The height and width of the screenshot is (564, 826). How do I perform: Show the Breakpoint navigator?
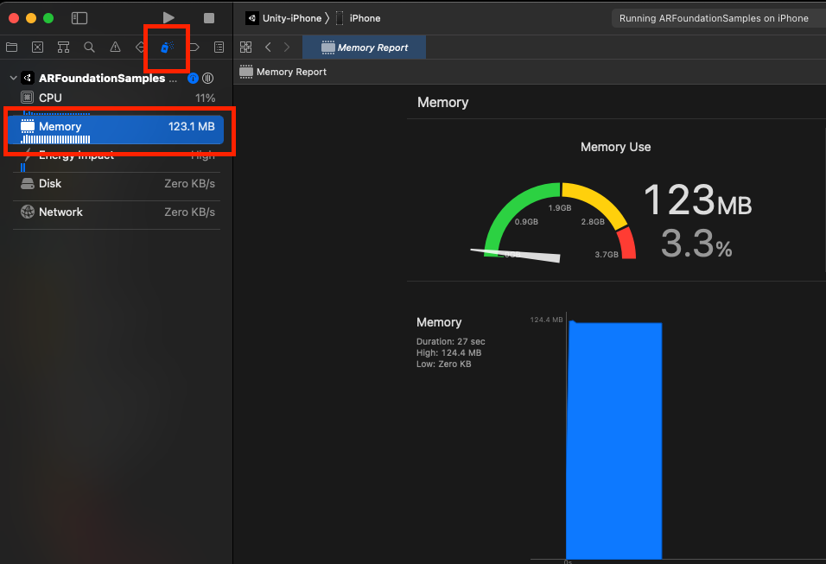(193, 48)
